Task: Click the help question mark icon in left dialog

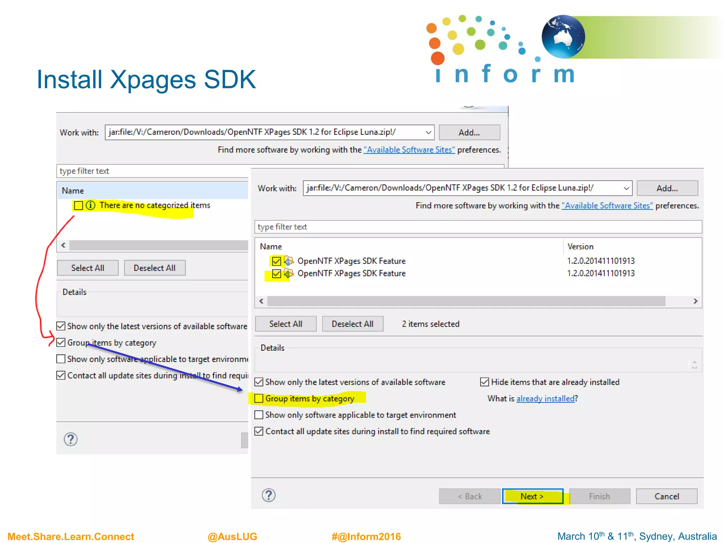Action: 71,439
